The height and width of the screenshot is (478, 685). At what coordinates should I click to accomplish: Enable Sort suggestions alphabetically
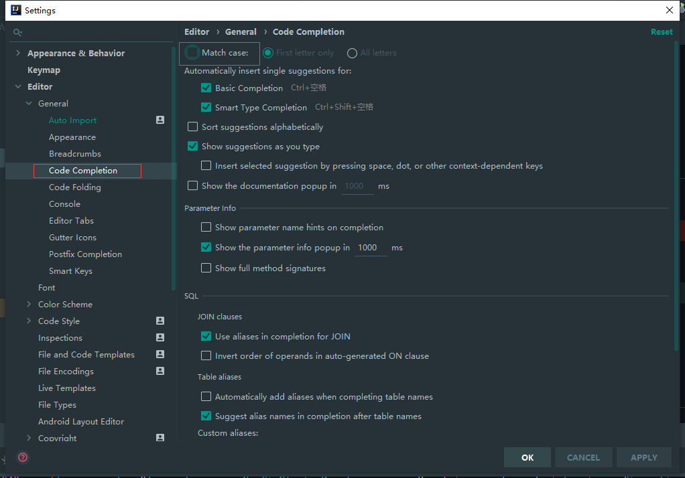click(x=192, y=127)
